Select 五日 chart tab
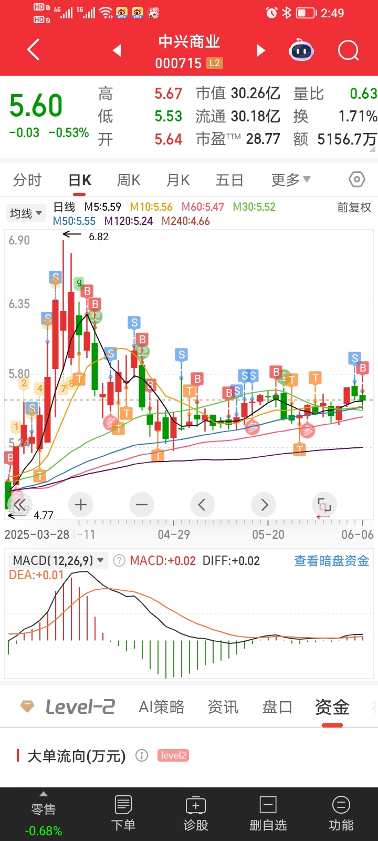The height and width of the screenshot is (841, 378). pyautogui.click(x=229, y=180)
